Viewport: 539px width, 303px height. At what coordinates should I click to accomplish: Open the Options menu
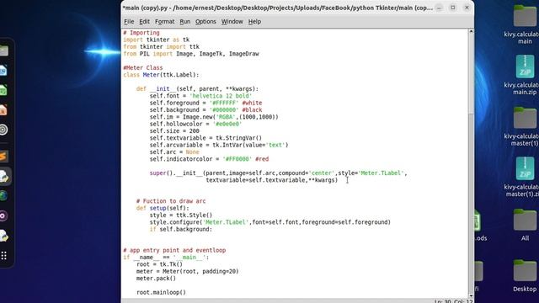click(205, 22)
